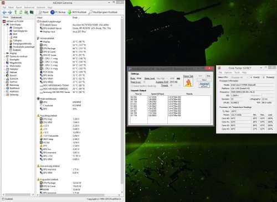Viewport: 277px width, 202px height.
Task: Click the Core Temp title bar icon
Action: (219, 68)
